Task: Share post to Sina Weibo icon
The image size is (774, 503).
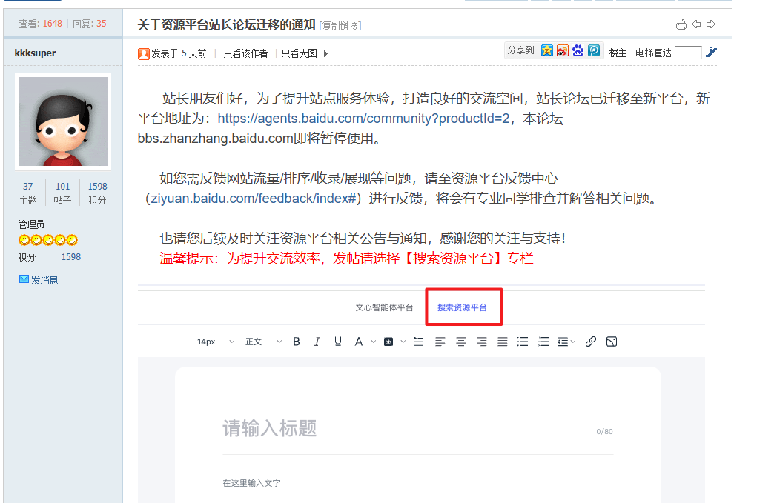Action: click(562, 50)
